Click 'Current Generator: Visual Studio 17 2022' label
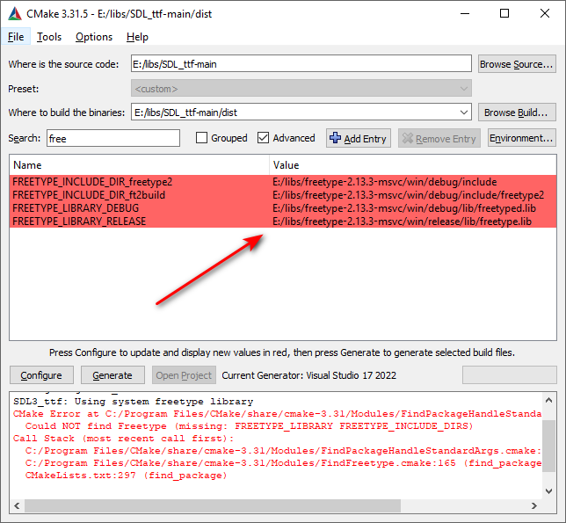 click(309, 375)
